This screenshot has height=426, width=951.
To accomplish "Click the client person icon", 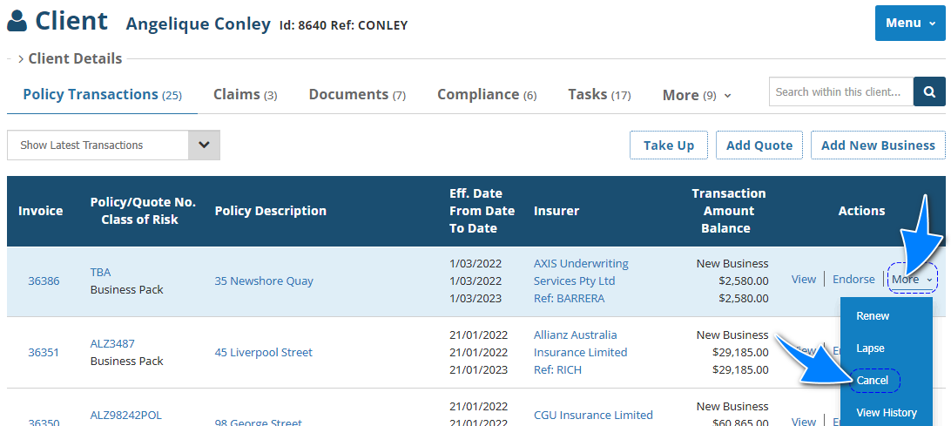I will tap(17, 22).
